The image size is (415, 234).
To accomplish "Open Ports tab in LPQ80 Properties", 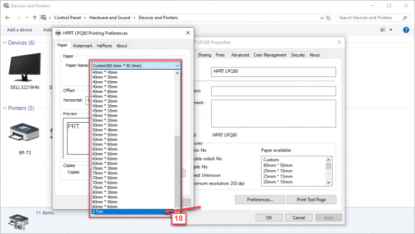I will (x=220, y=55).
